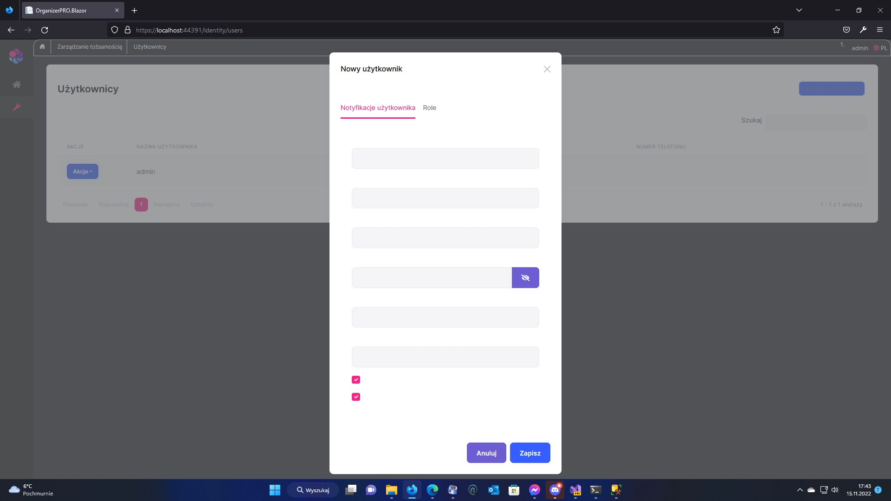Screen dimensions: 891x501
Task: Uncheck the first pink checkbox
Action: coord(355,379)
